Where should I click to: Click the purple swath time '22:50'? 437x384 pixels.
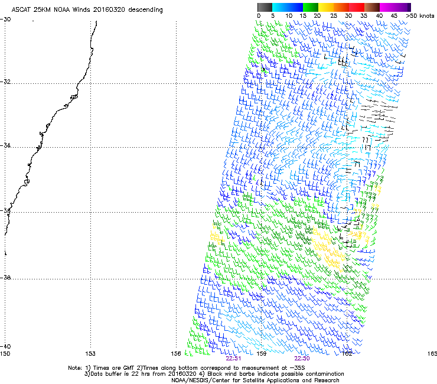(x=302, y=359)
